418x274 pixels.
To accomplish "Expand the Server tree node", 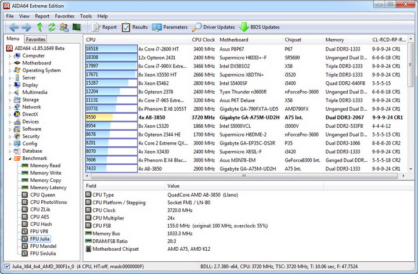I will click(x=10, y=78).
